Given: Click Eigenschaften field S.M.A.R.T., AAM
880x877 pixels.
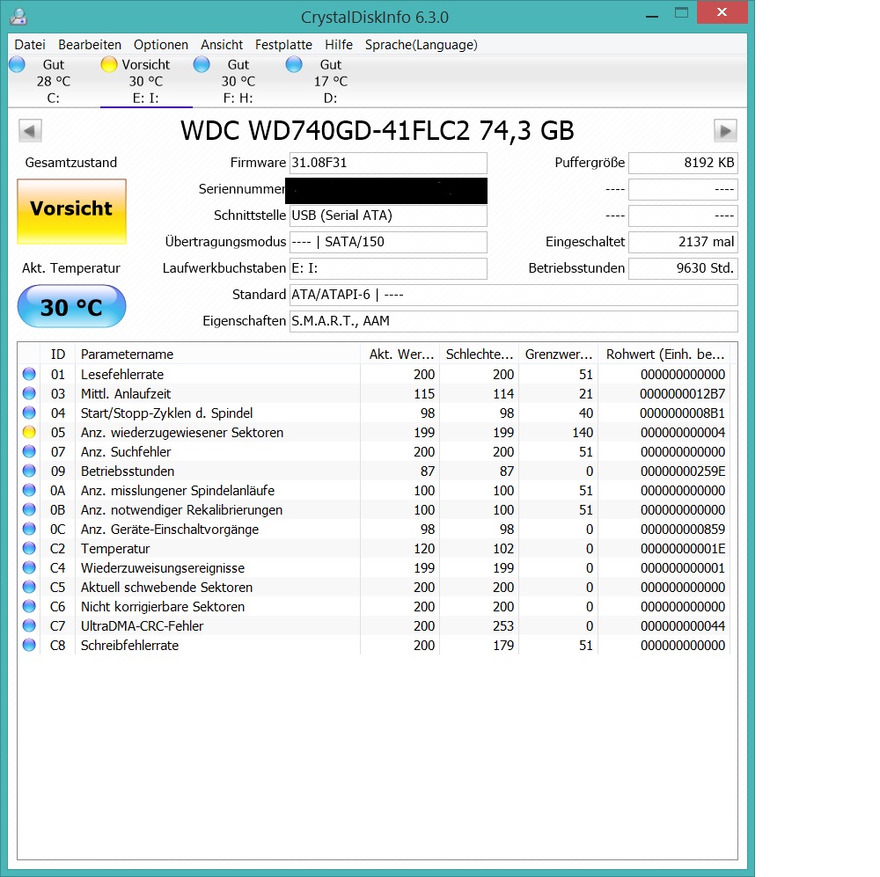Looking at the screenshot, I should [x=514, y=321].
